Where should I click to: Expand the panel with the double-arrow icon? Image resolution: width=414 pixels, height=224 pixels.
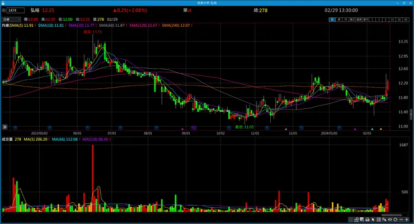click(x=4, y=127)
